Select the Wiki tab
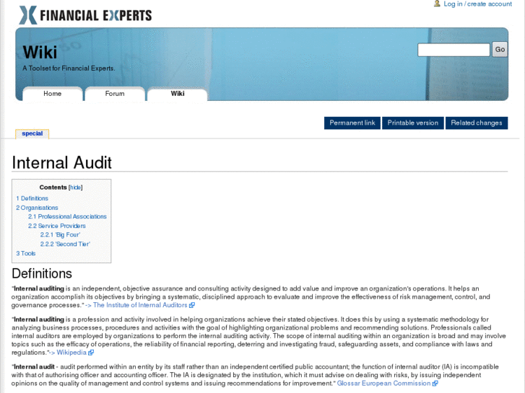 (178, 94)
